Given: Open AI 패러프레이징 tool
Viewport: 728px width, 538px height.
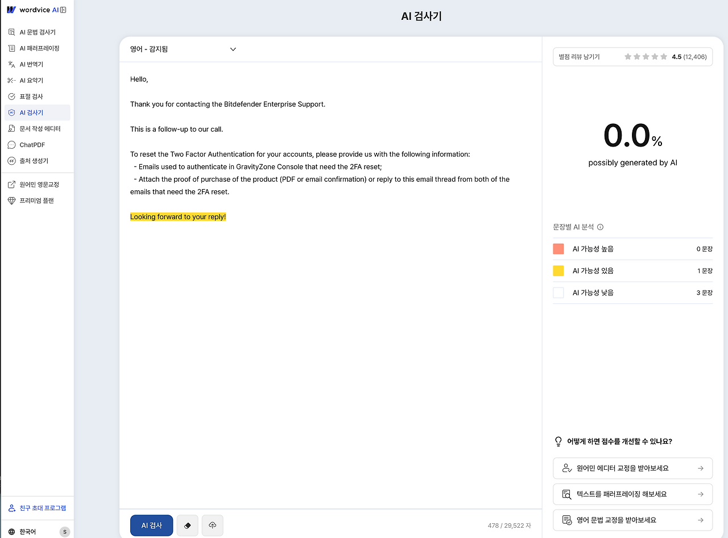Looking at the screenshot, I should (37, 48).
